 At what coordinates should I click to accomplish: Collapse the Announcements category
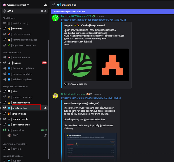12,52
